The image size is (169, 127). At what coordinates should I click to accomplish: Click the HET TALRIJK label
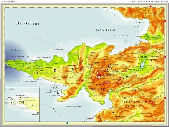tap(99, 89)
